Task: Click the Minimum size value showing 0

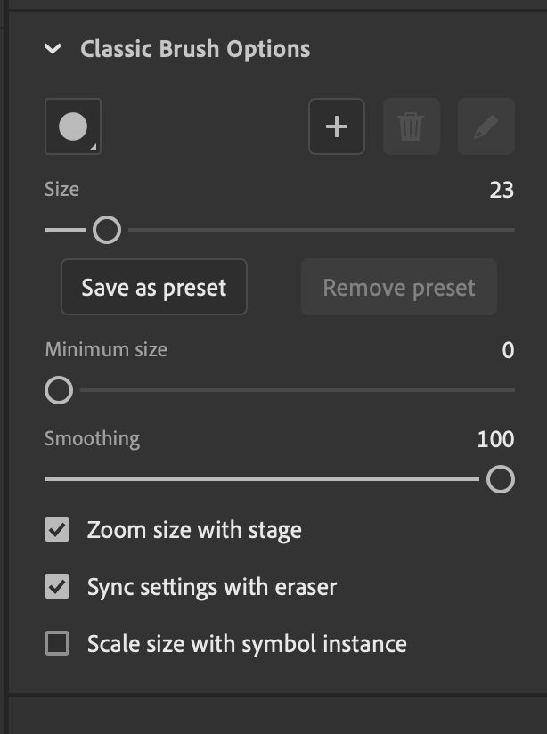Action: pyautogui.click(x=508, y=350)
